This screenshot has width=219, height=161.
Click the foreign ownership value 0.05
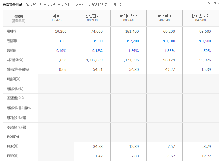point(63,70)
